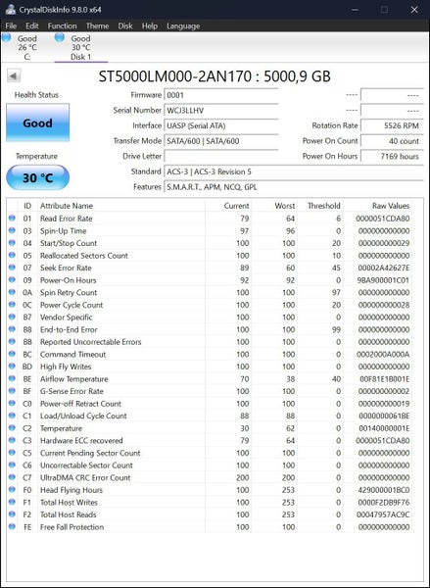Click status dot of End-to-End Error row

(12, 329)
